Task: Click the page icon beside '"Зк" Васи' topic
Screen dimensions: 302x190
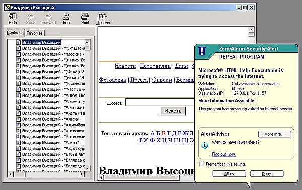Action: click(x=18, y=48)
